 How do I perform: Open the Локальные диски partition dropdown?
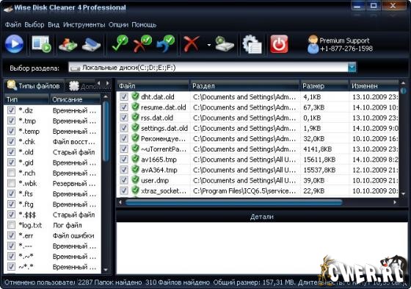click(x=352, y=68)
